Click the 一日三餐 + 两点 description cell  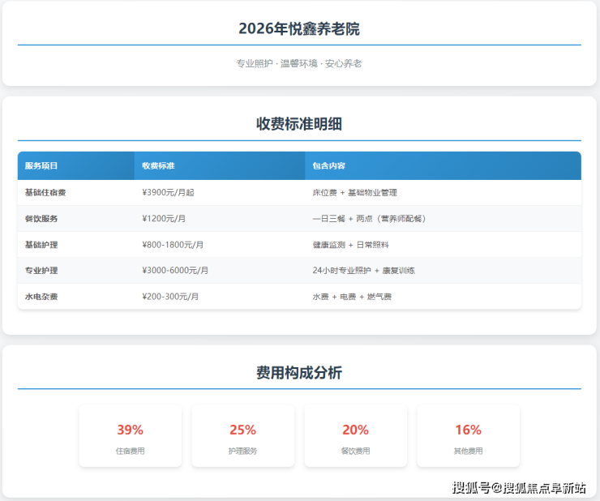(x=369, y=219)
